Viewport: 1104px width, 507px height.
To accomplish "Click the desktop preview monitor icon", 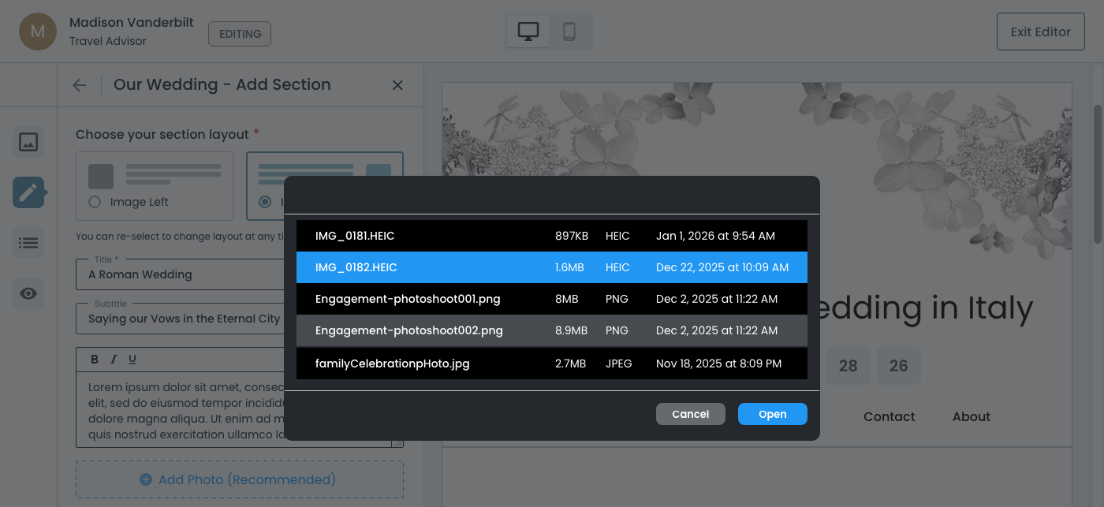I will pyautogui.click(x=528, y=32).
